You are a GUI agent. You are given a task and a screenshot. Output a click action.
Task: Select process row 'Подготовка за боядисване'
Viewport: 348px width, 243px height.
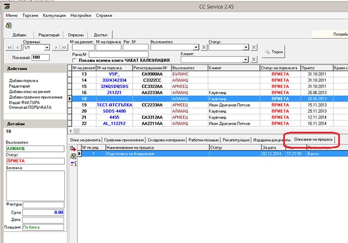pos(213,154)
